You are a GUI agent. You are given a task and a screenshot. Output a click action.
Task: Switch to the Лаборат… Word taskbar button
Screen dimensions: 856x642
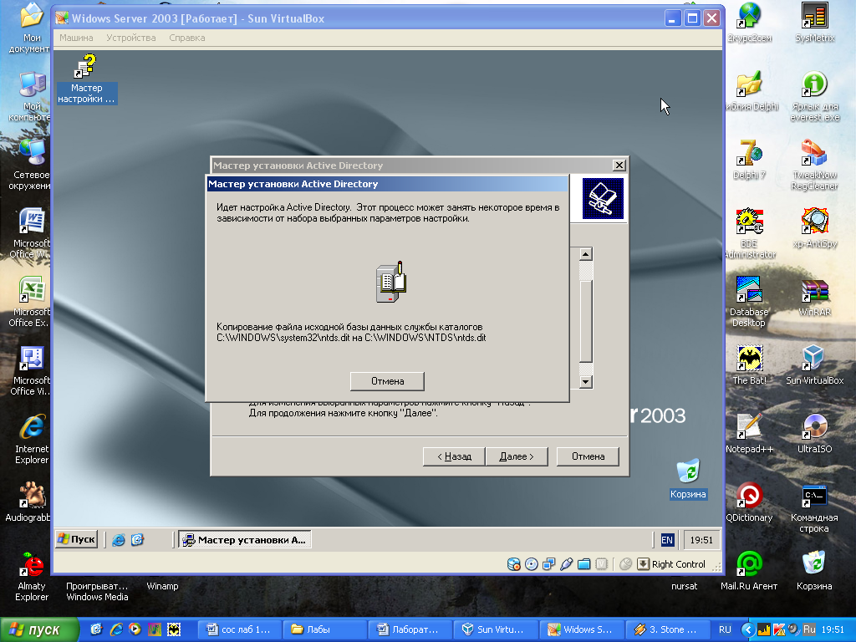point(410,629)
